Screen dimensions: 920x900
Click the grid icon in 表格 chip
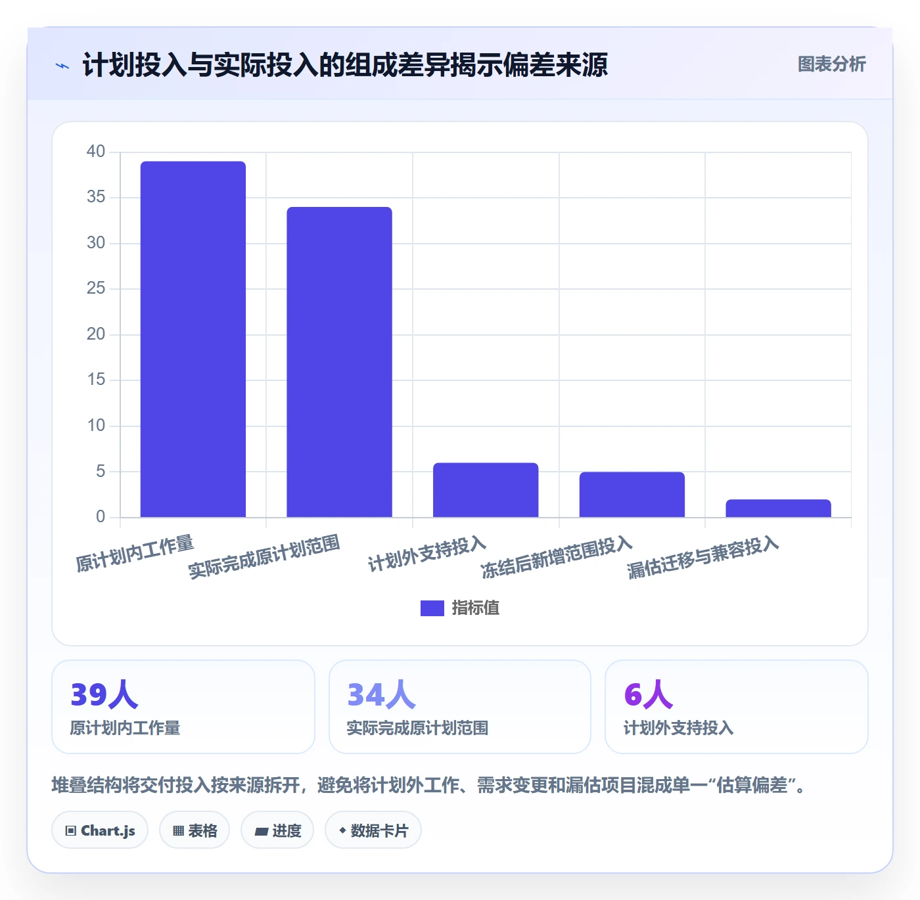[178, 831]
